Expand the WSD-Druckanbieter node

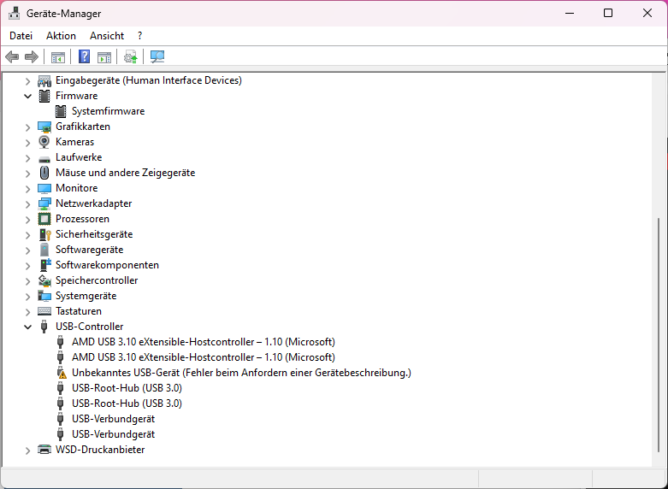(27, 450)
